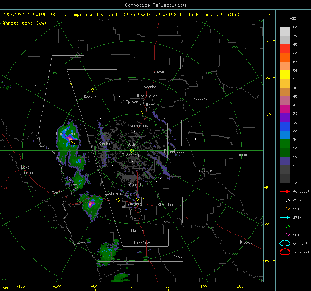Click the Sylvan label
Screen dimensions: 311x291
pos(132,102)
